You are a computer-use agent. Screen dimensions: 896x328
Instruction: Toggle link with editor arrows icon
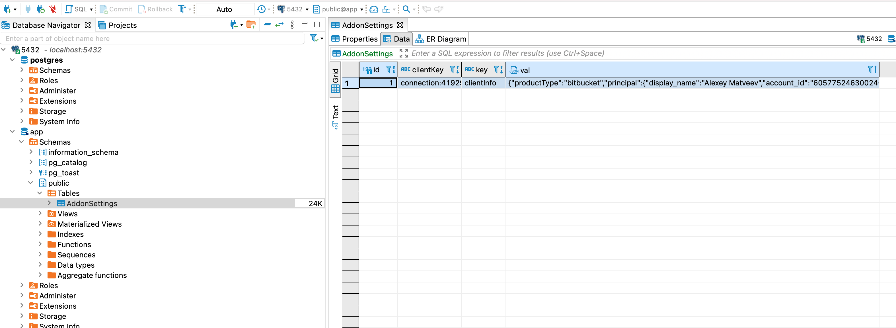pyautogui.click(x=280, y=25)
